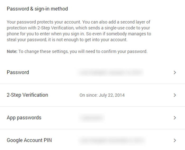The width and height of the screenshot is (185, 150).
Task: Expand 2-Step Verification using its right arrow
Action: tap(175, 95)
